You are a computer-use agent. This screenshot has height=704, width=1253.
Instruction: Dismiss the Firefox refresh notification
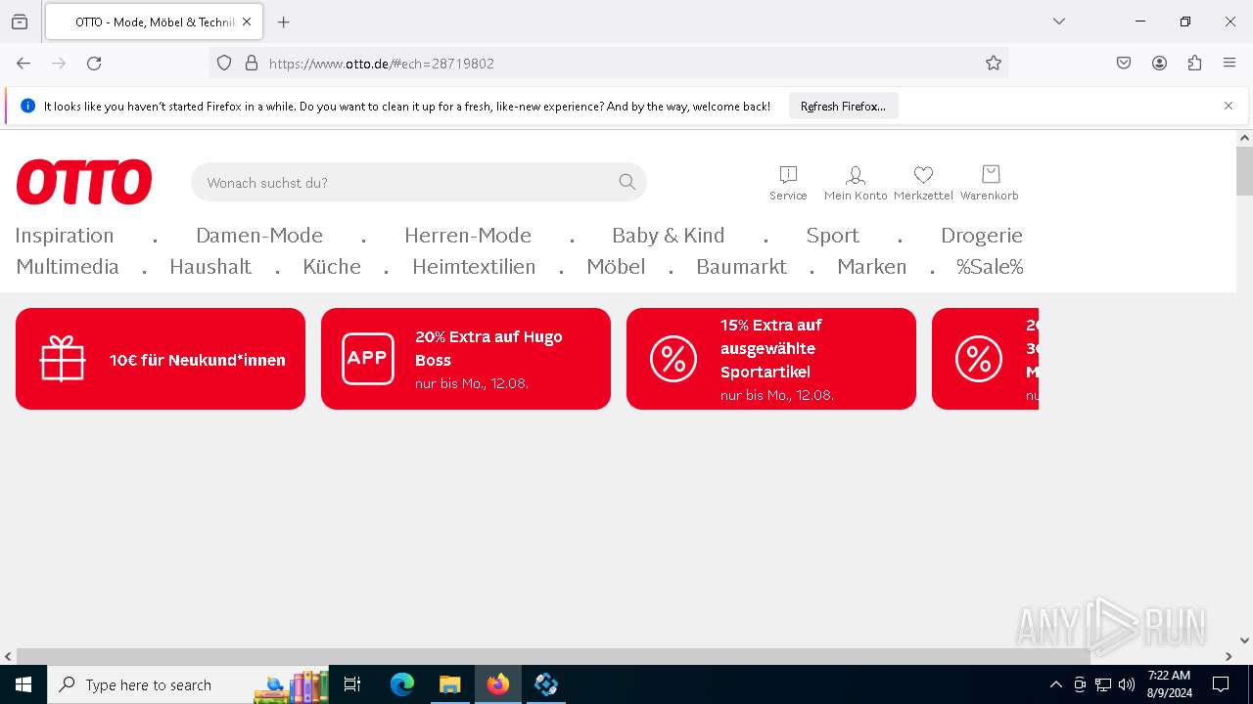(x=1229, y=106)
